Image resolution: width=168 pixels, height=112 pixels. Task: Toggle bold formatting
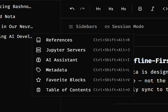[x=140, y=9]
